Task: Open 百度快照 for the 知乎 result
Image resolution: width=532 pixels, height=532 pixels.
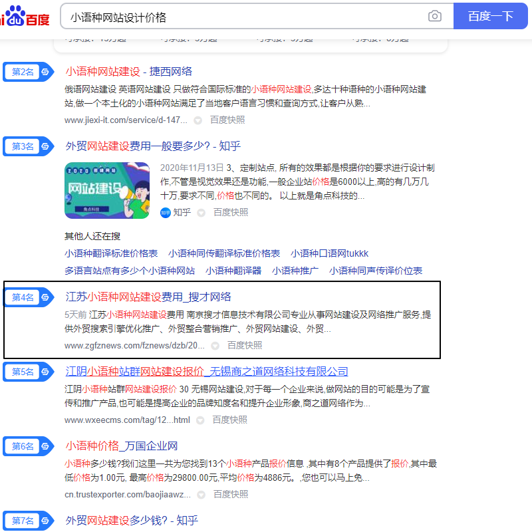Action: point(231,213)
